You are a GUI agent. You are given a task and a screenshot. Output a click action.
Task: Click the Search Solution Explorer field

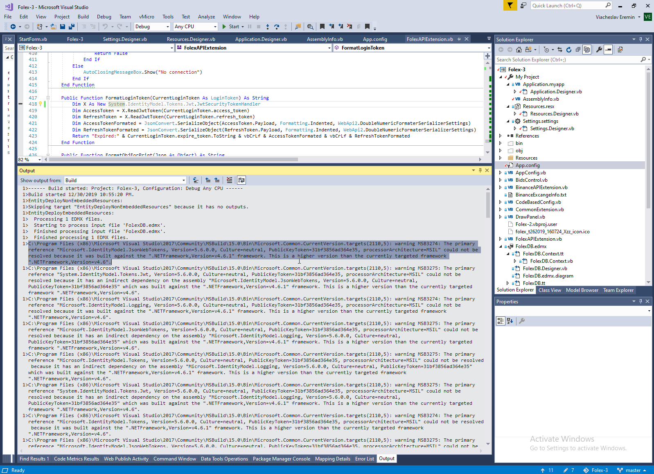tap(573, 60)
